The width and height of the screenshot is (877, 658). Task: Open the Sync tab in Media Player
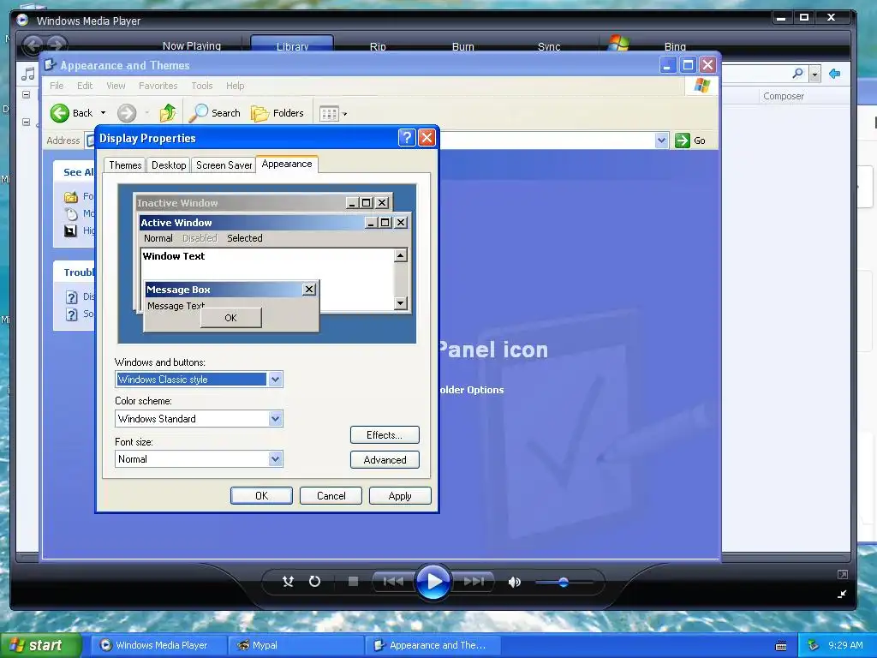pyautogui.click(x=549, y=46)
